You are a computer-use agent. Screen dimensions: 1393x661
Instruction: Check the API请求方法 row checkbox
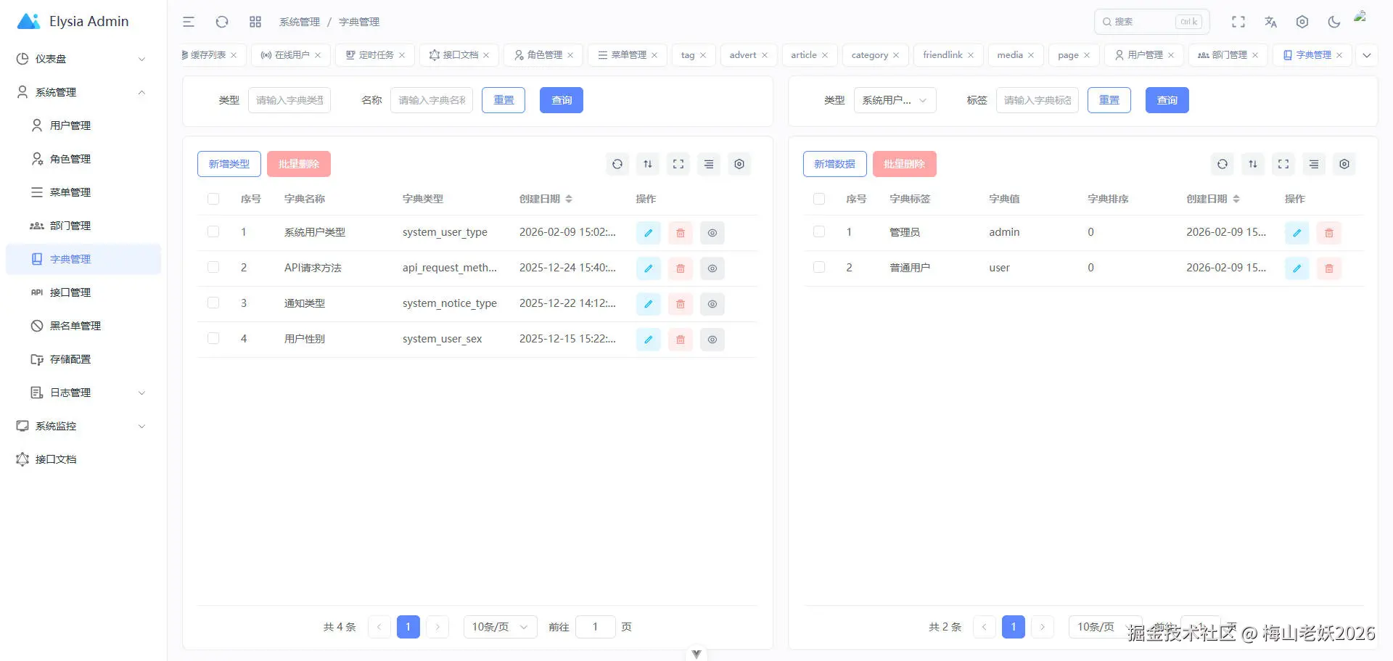(x=213, y=268)
